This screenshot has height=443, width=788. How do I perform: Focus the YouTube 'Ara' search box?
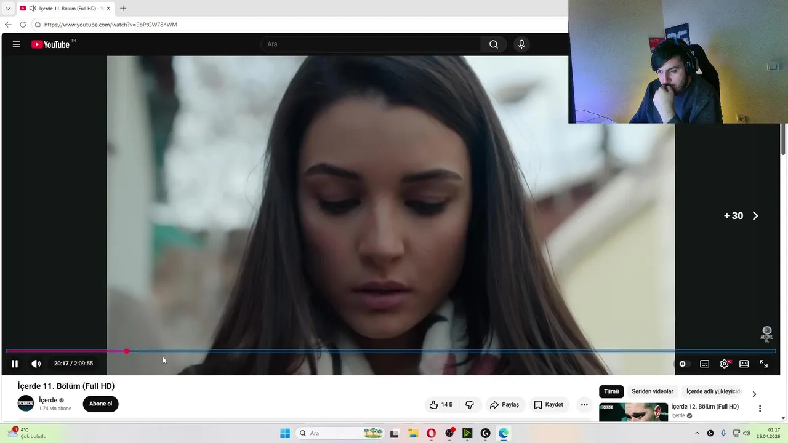pos(371,44)
